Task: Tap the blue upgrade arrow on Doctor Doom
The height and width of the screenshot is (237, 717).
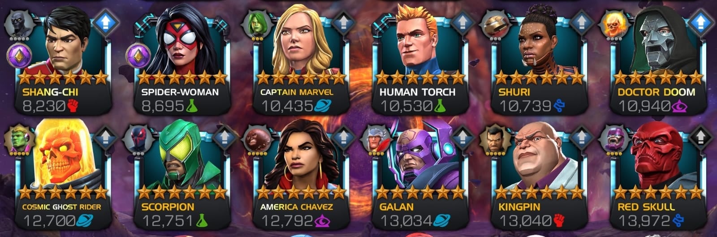Action: 700,23
